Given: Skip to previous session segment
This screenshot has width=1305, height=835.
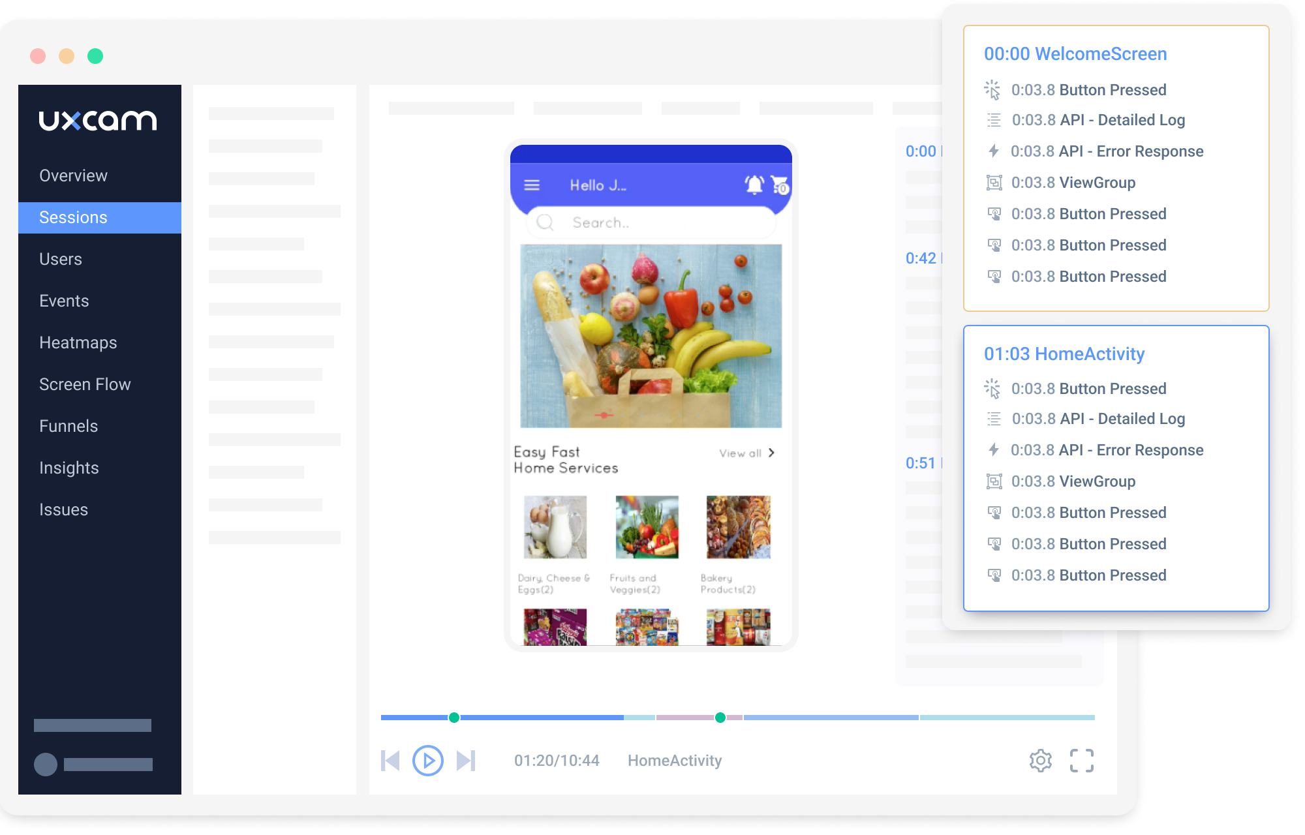Looking at the screenshot, I should pos(390,761).
